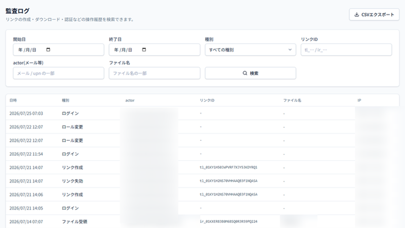Click the ファイル名 table column header
Screen dimensions: 405x228
pos(292,100)
